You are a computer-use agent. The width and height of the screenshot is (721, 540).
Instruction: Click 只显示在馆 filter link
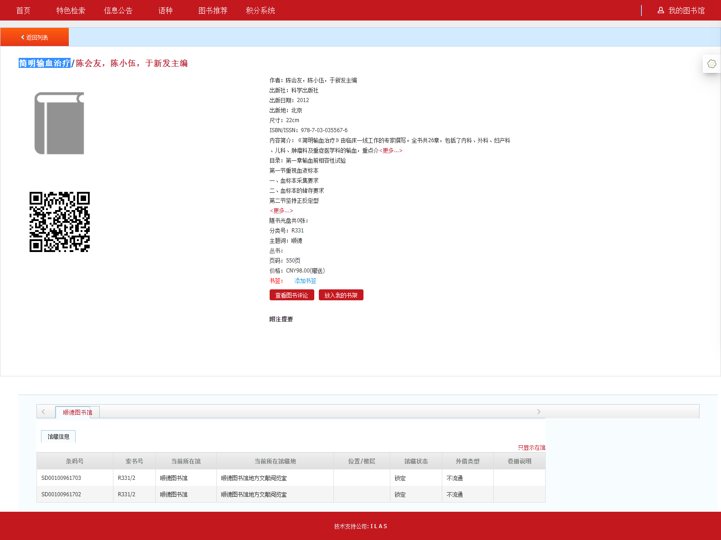point(532,447)
